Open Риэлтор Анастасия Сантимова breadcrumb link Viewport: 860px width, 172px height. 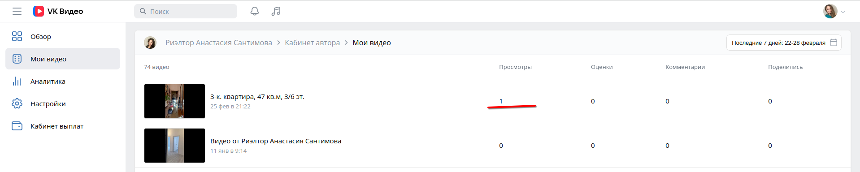219,43
